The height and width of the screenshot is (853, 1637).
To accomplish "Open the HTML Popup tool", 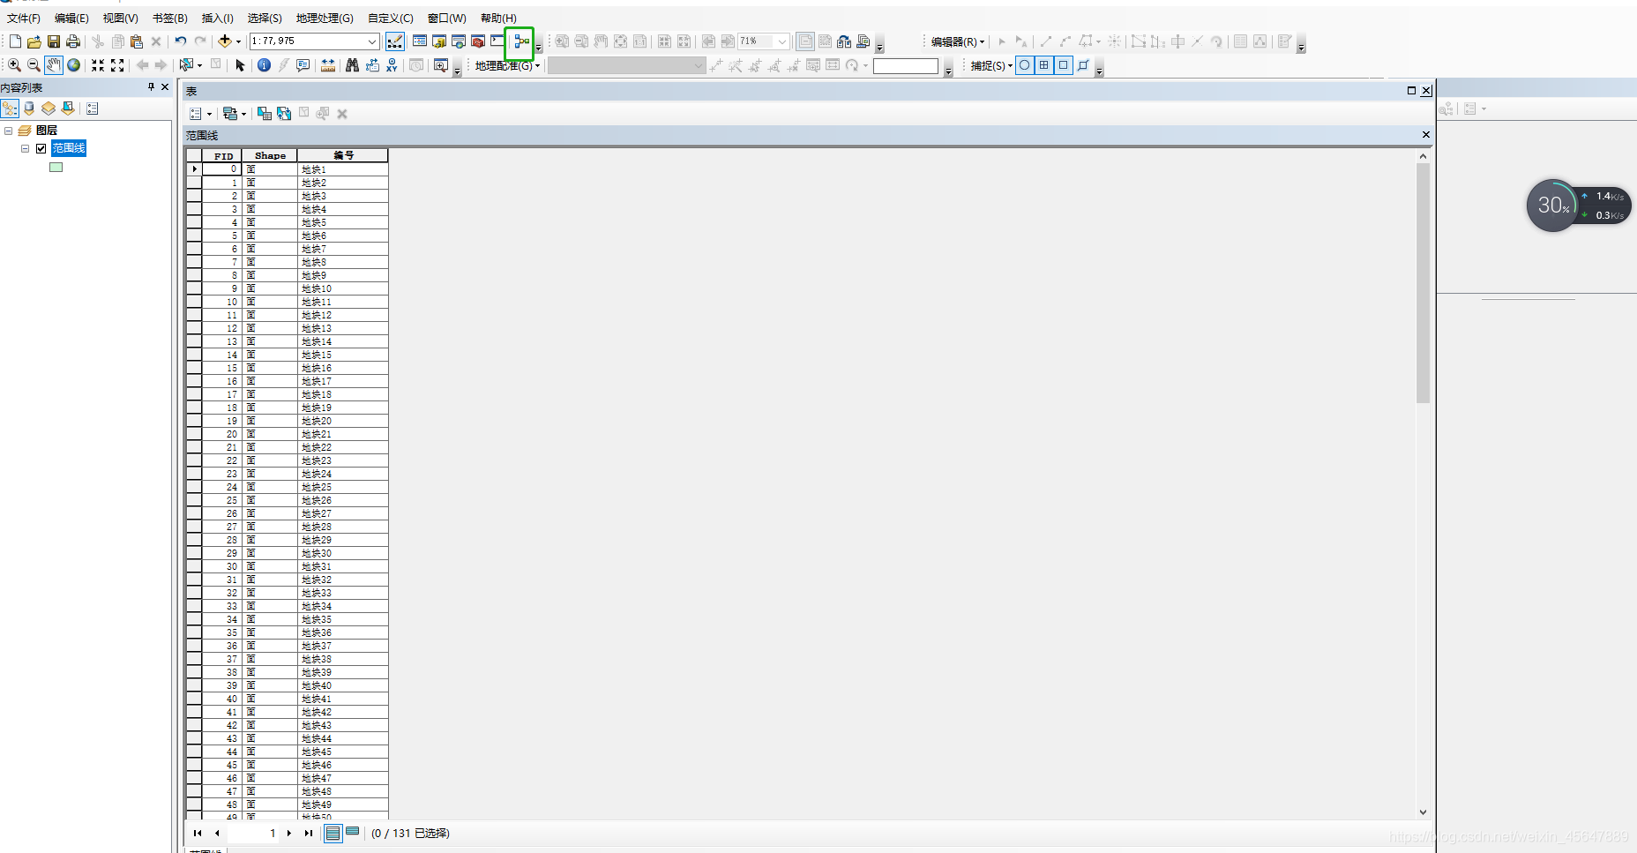I will point(303,65).
